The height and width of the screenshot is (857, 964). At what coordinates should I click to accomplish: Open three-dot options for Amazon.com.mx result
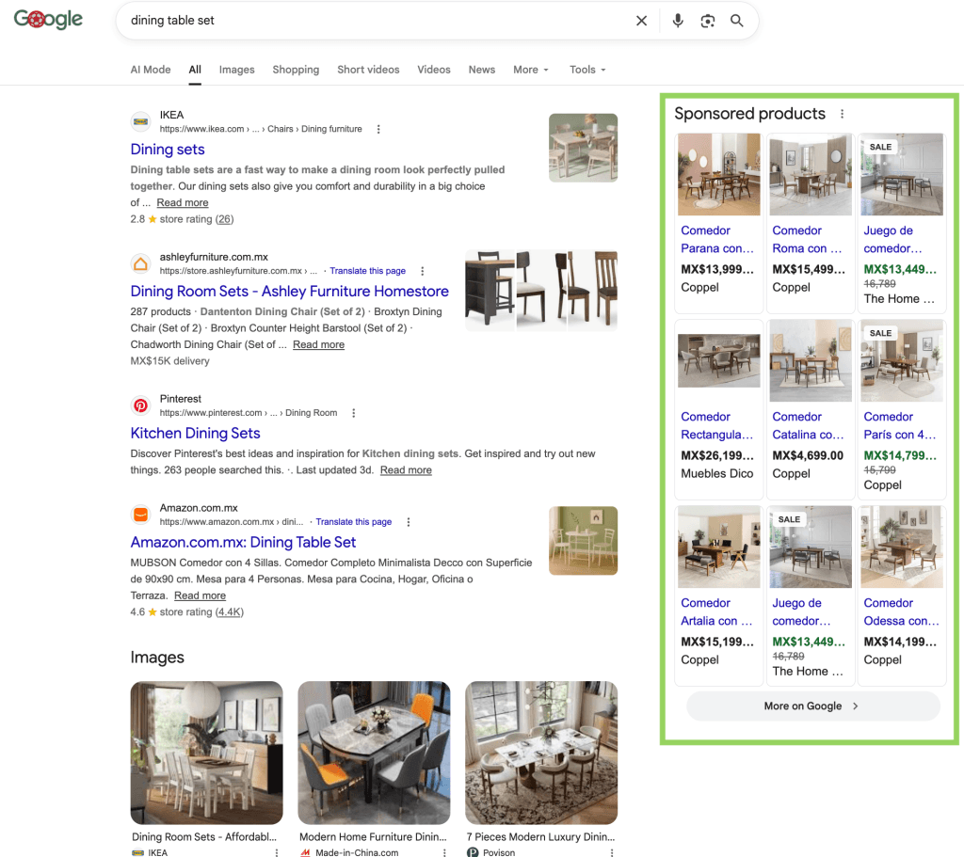(409, 521)
